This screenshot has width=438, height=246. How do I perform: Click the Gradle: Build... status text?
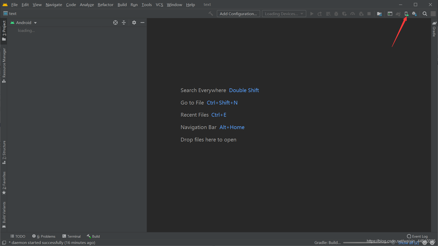[x=328, y=243]
